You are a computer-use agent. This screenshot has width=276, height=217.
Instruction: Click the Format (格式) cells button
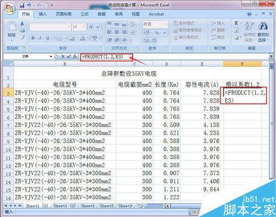click(x=219, y=38)
